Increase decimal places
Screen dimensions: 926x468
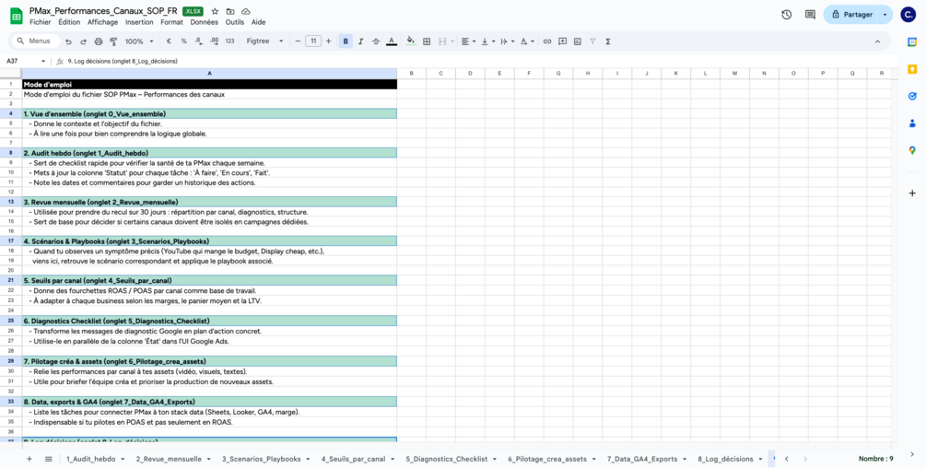point(214,41)
